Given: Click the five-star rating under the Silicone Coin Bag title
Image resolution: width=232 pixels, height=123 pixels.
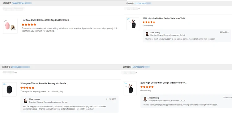Looking at the screenshot, I should tap(29, 24).
